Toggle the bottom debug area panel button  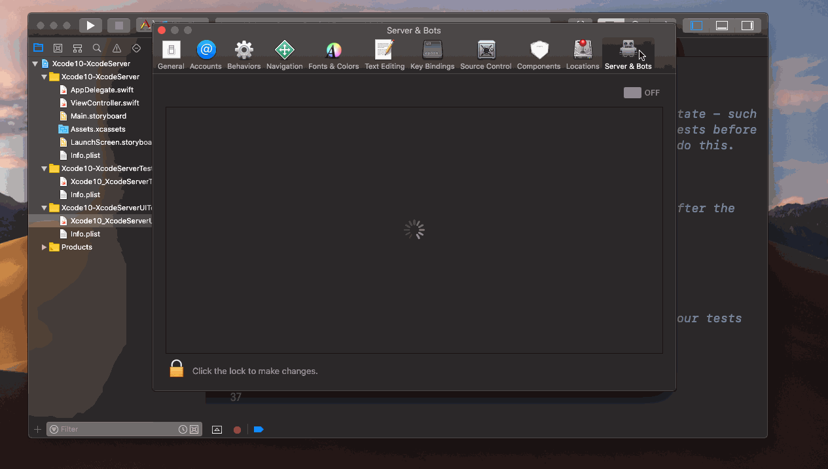pyautogui.click(x=722, y=26)
